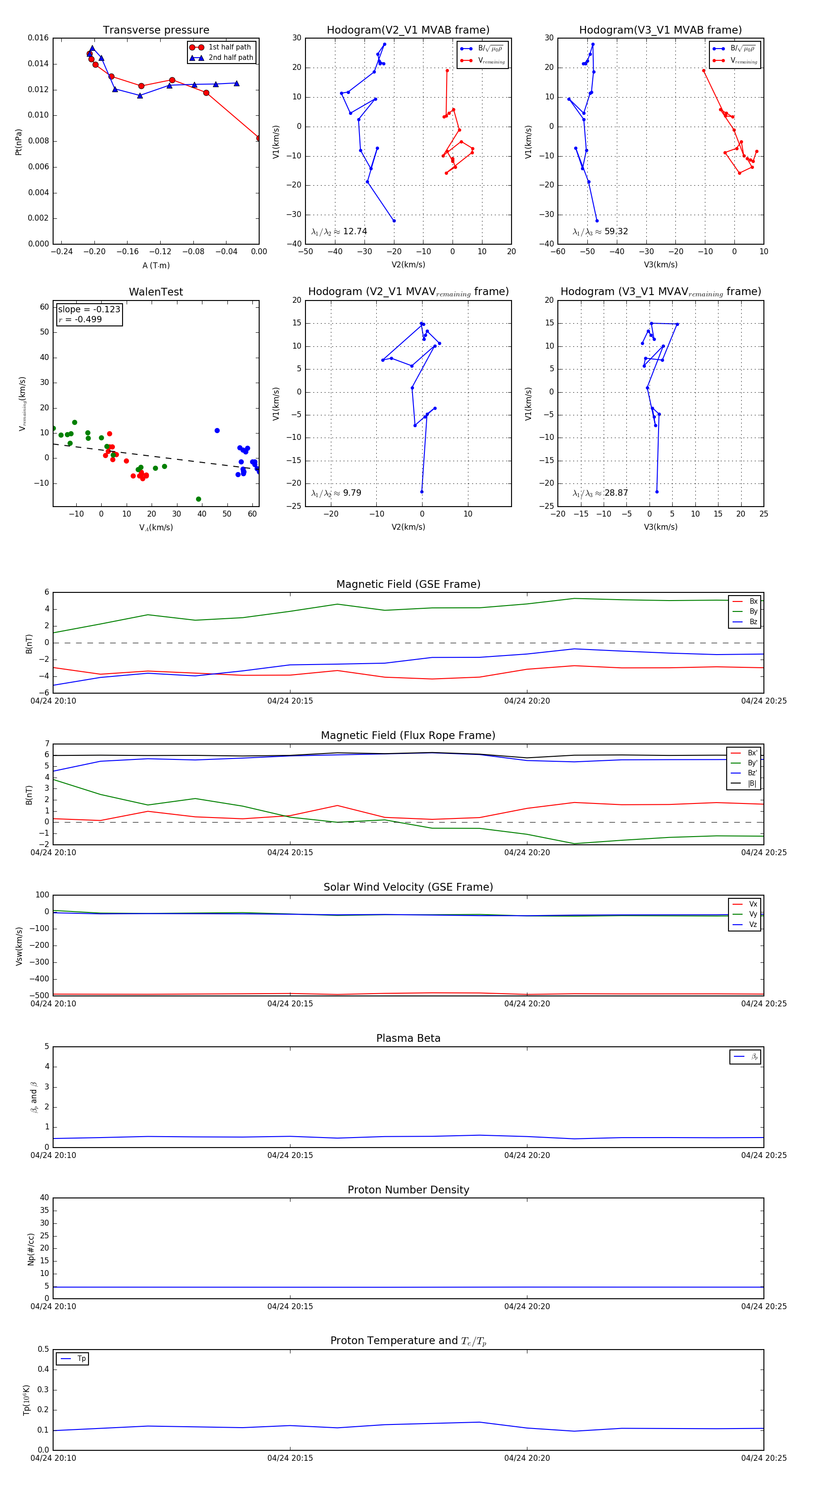Click the eigenvalue ratio text '59.32'

coord(616,232)
